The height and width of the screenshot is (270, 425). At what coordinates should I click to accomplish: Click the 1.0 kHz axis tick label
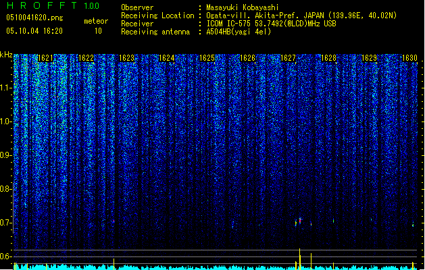[x=5, y=122]
